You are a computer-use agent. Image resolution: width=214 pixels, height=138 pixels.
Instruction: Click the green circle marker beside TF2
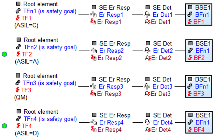pos(4,54)
